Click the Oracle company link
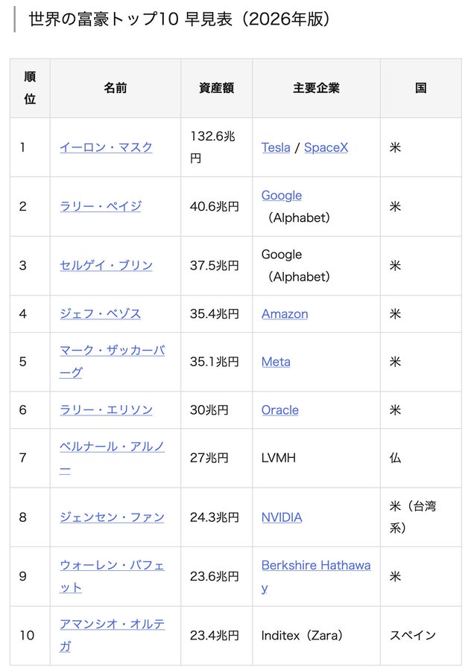 tap(280, 409)
